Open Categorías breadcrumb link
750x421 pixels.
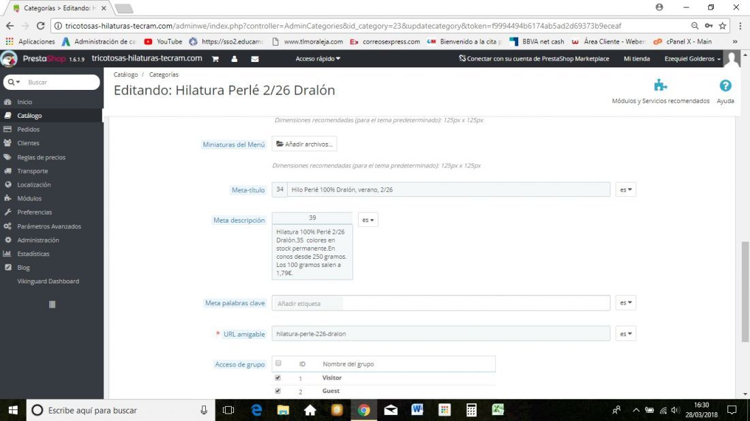point(164,74)
